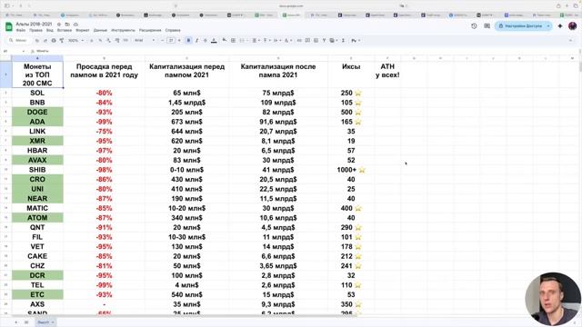Select the Лист1 sheet tab
The image size is (582, 327).
coord(45,322)
